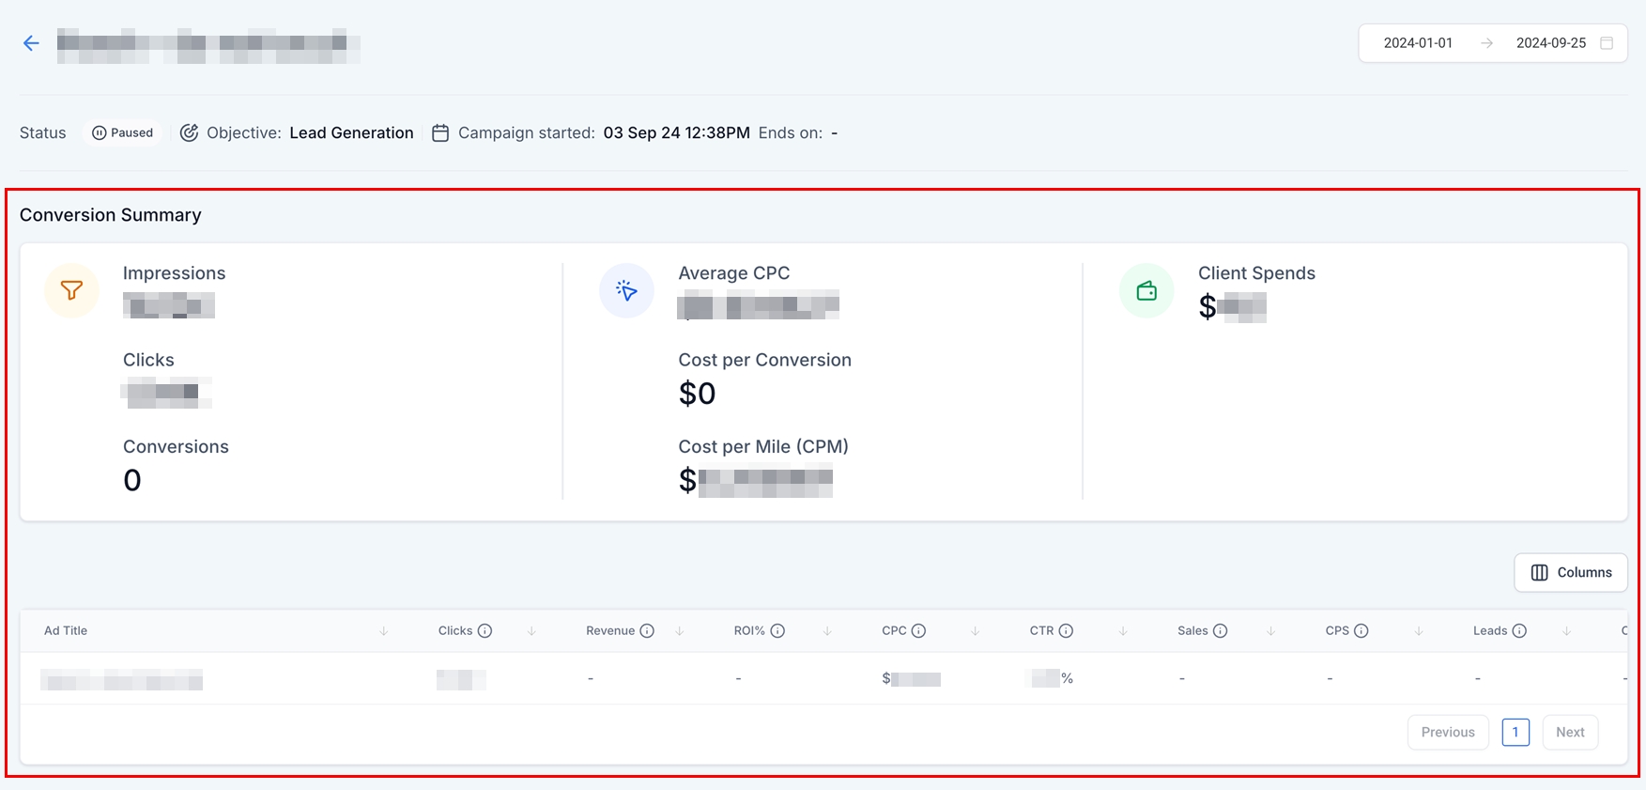The image size is (1646, 790).
Task: Go to the Next page
Action: [1570, 733]
